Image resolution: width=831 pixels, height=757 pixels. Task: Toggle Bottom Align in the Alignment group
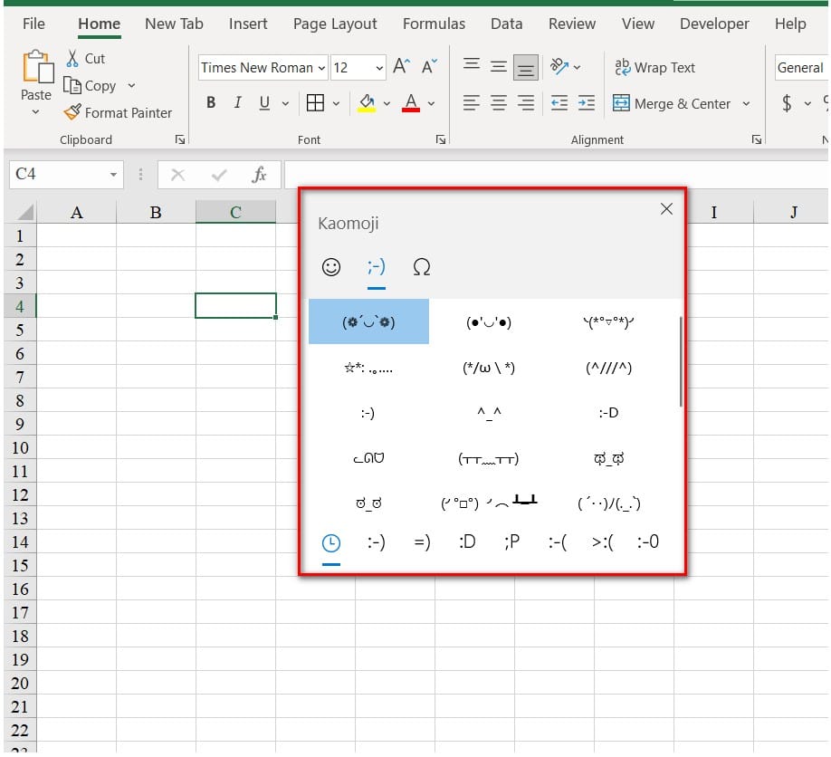[526, 68]
